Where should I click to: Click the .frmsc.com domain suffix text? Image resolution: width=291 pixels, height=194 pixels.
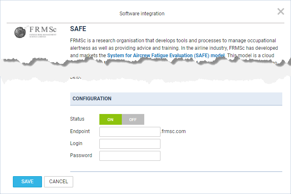click(173, 131)
